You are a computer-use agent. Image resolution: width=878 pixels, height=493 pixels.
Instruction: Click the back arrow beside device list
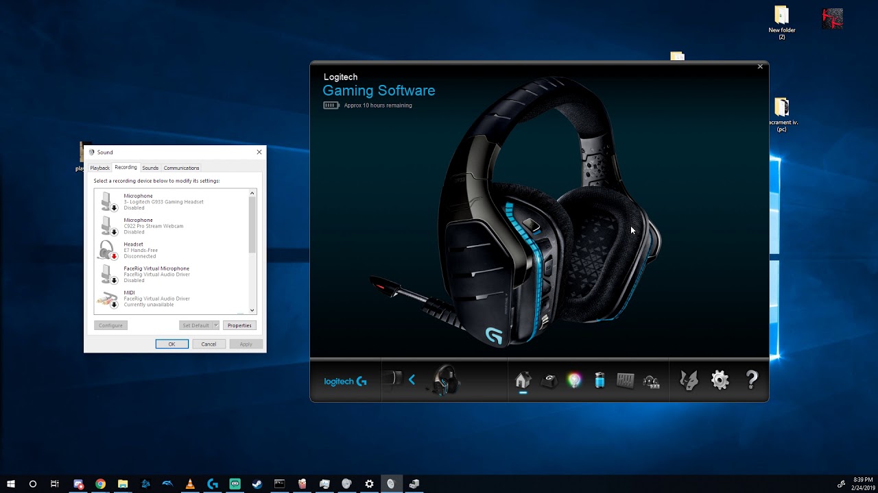412,379
